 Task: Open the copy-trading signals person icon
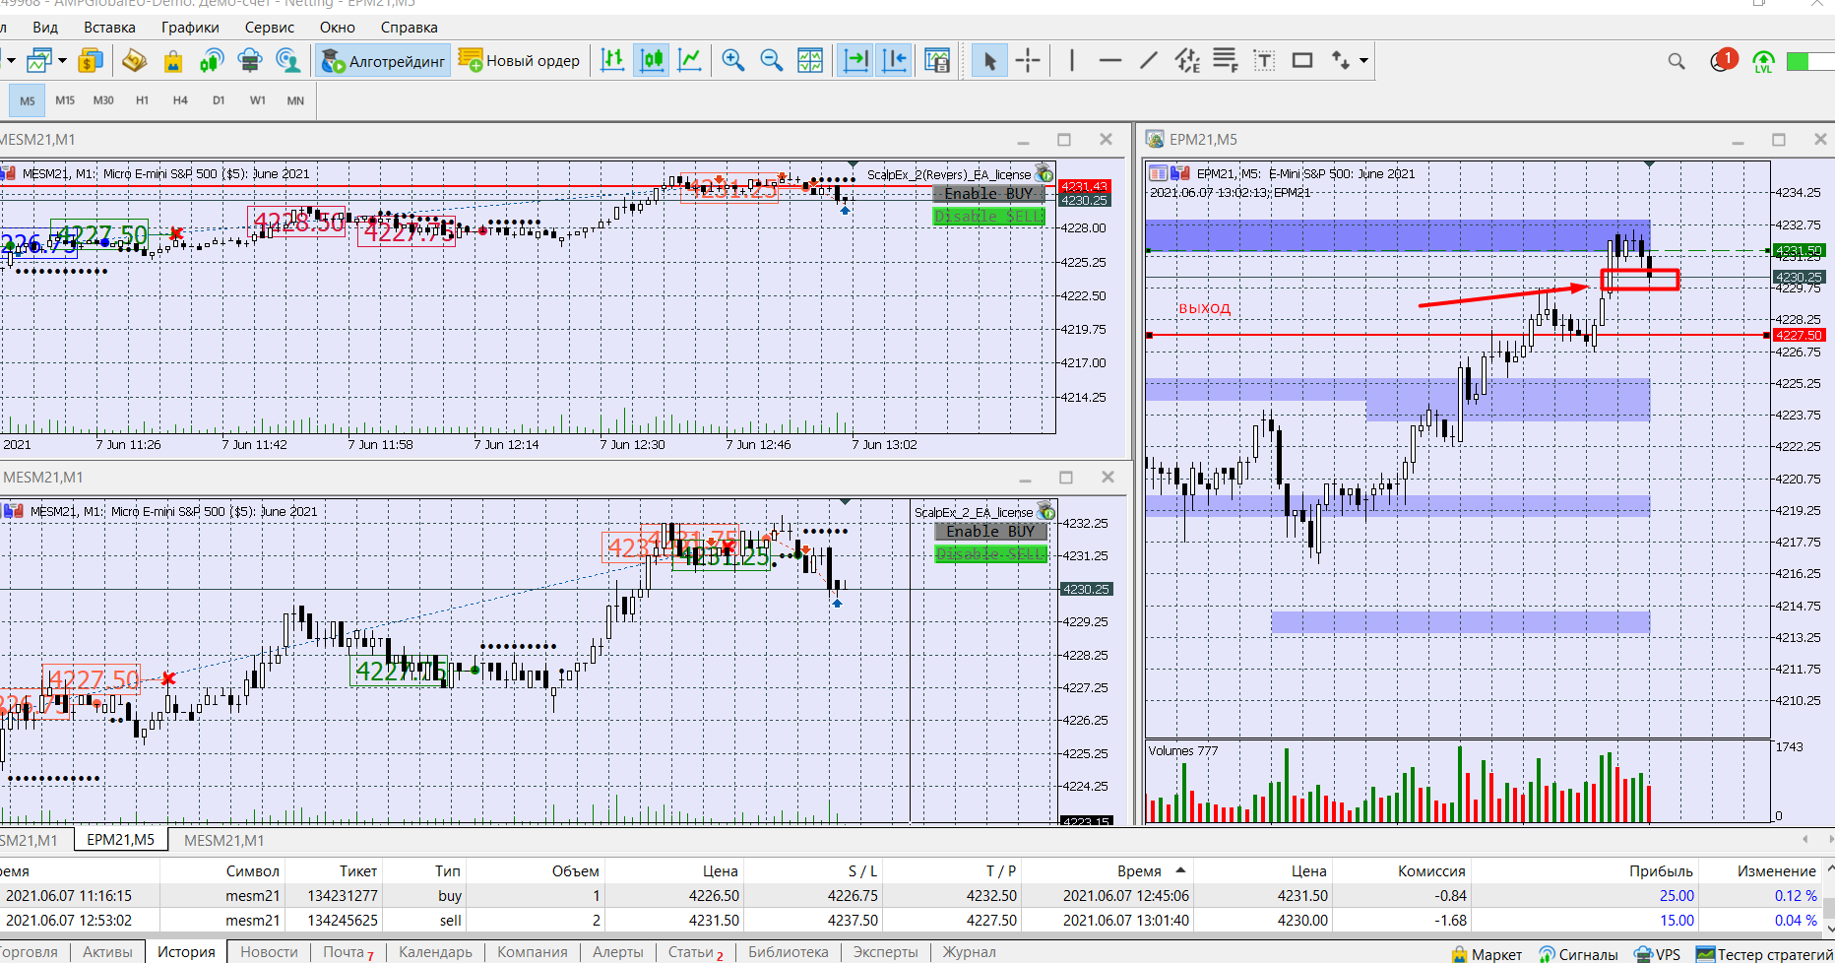288,61
